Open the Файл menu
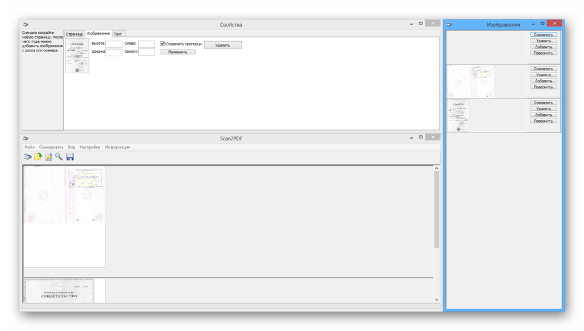The height and width of the screenshot is (331, 584). [29, 147]
